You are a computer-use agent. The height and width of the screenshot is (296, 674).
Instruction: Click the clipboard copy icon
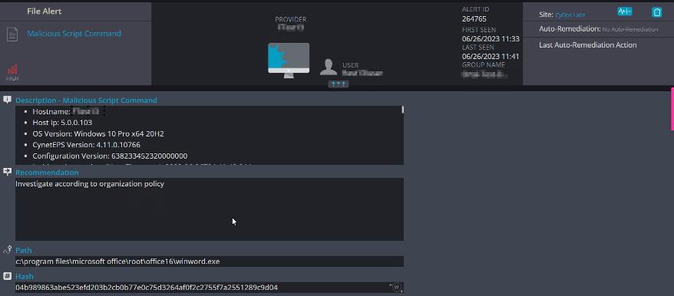656,12
